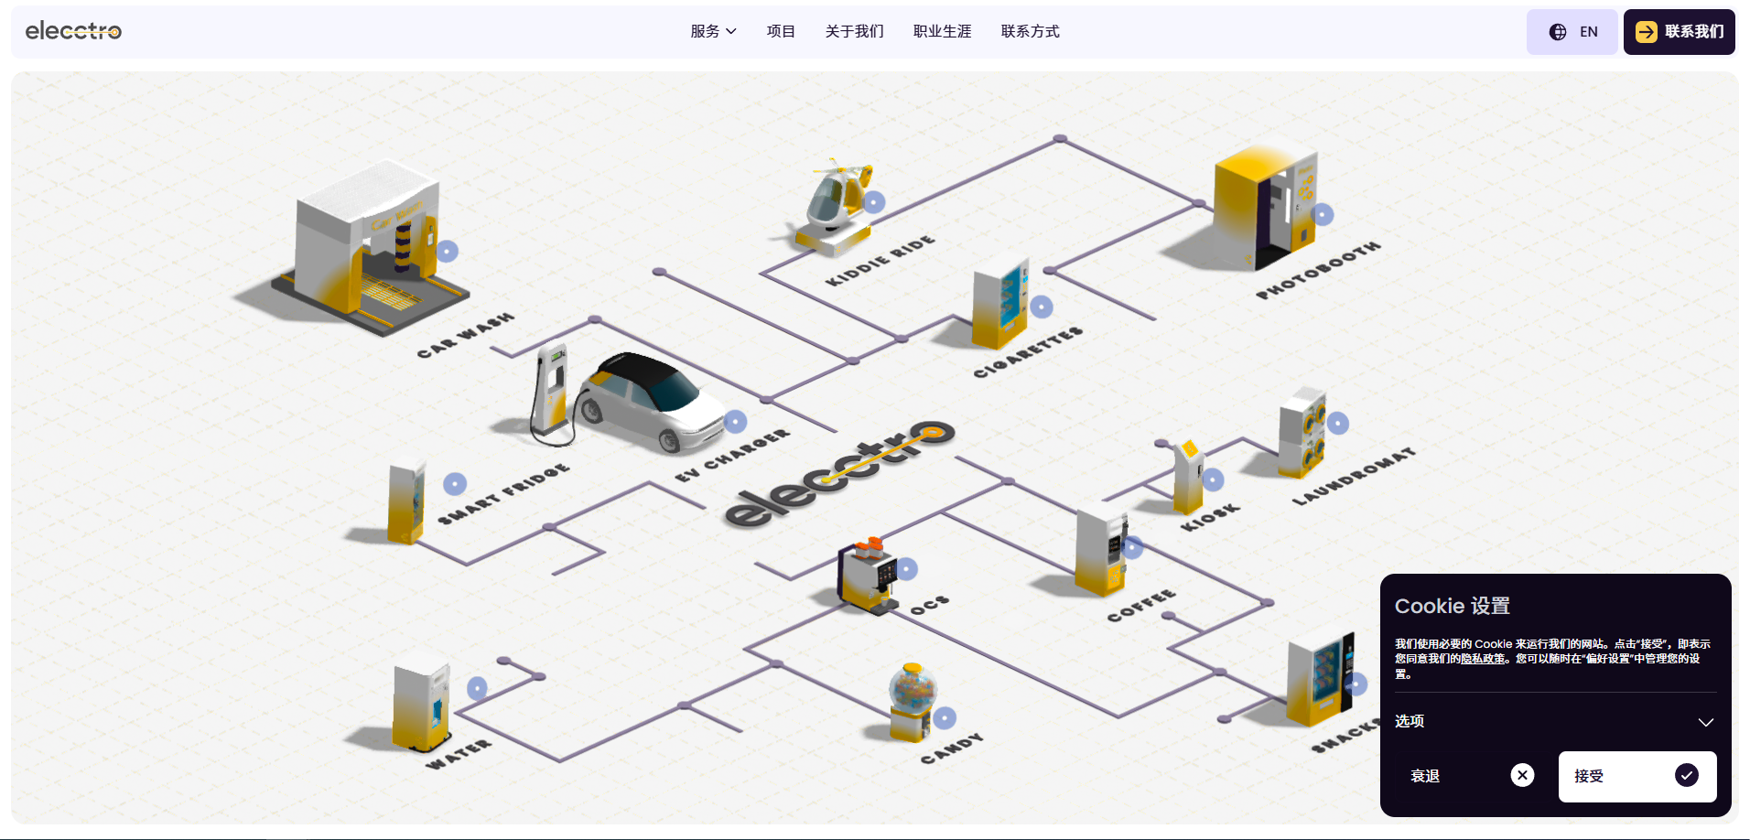Click the candy machine hotspot dot

tap(945, 717)
